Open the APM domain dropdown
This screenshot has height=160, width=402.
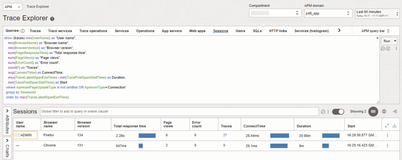(x=328, y=13)
